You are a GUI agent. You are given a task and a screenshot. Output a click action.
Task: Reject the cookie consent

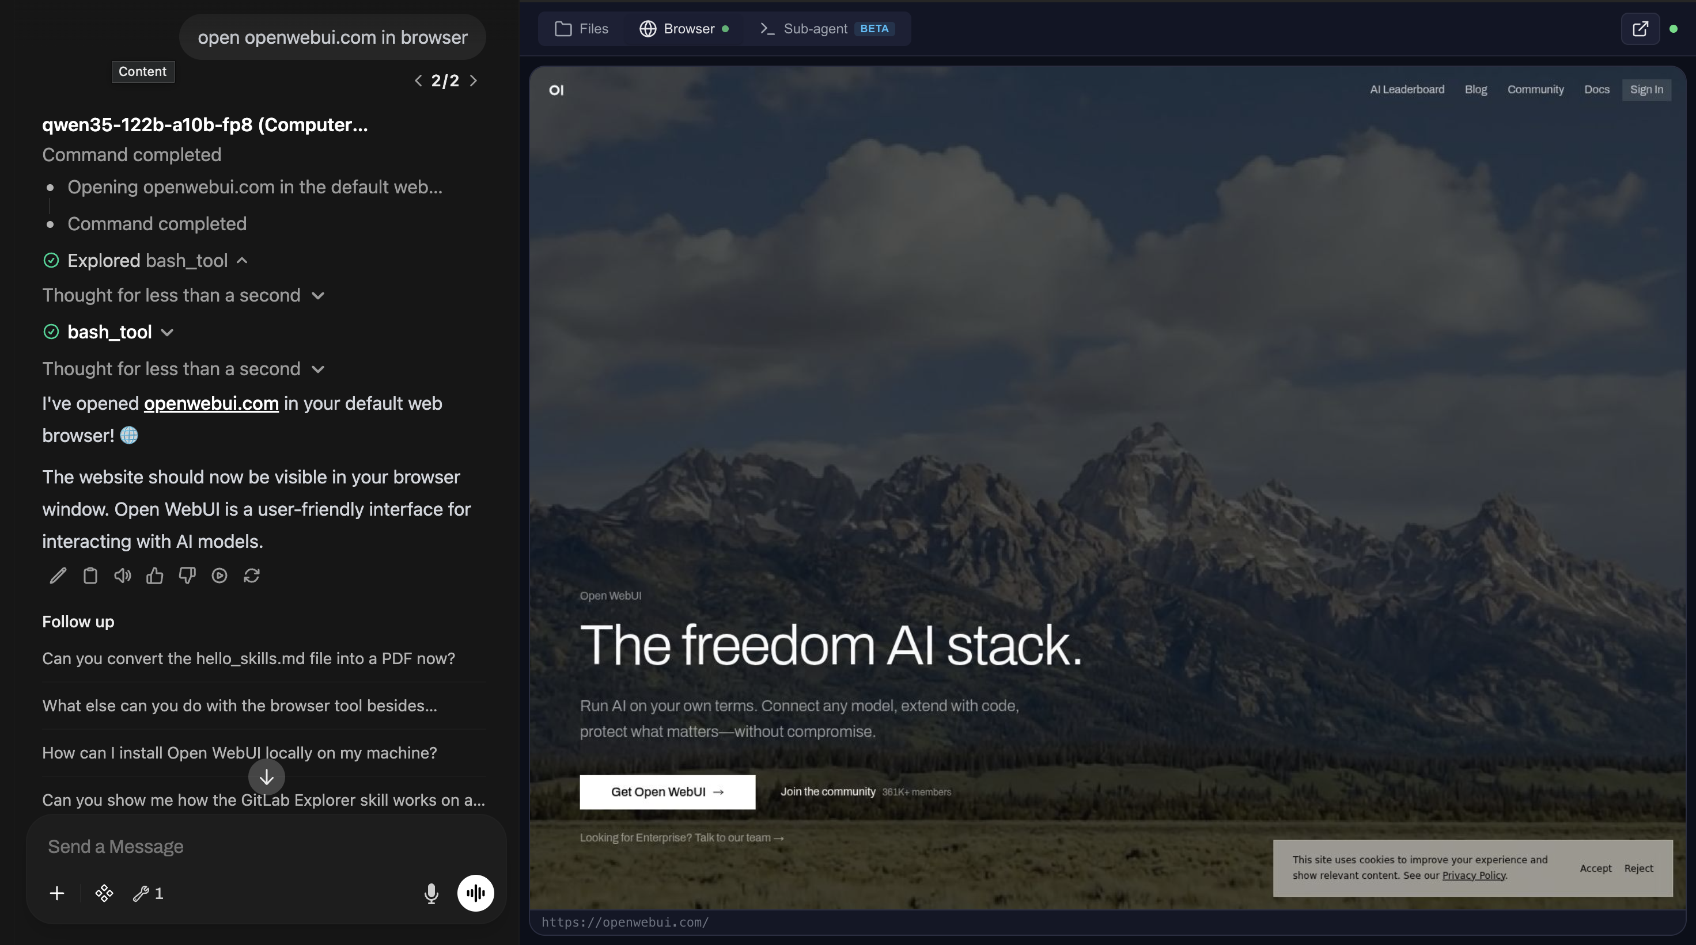(1638, 868)
